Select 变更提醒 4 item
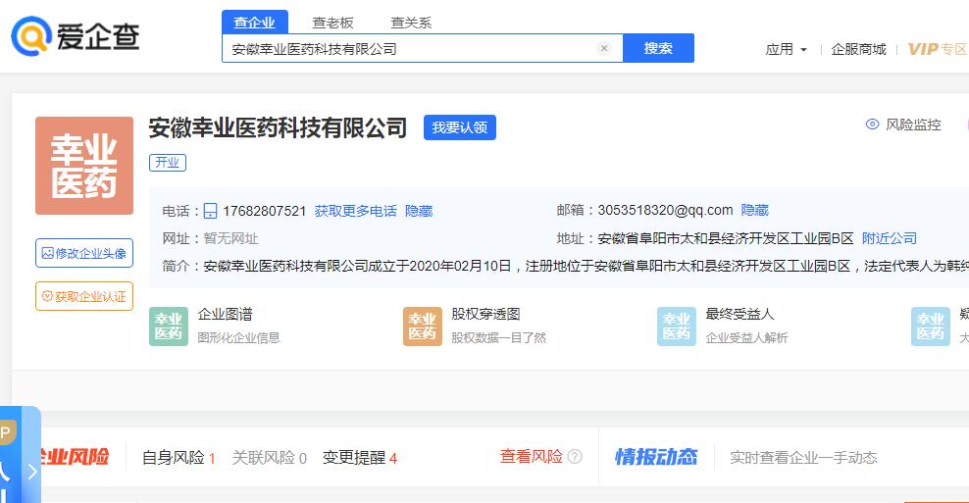This screenshot has width=969, height=503. 360,458
